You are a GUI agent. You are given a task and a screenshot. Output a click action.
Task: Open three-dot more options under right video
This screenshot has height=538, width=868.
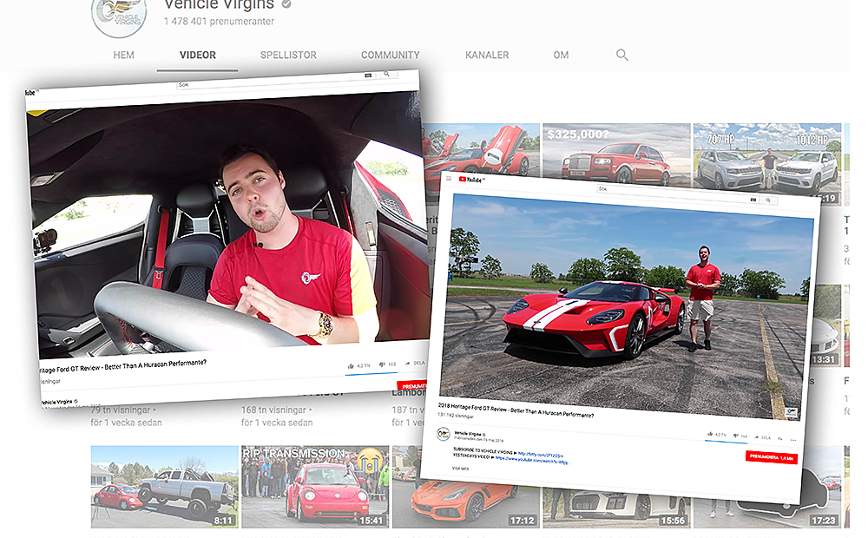coord(792,439)
